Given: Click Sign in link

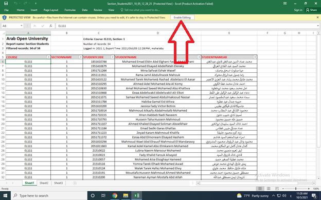Looking at the screenshot, I should (x=298, y=10).
